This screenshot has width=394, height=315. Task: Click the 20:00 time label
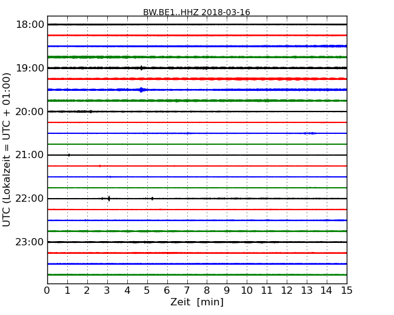tap(30, 112)
